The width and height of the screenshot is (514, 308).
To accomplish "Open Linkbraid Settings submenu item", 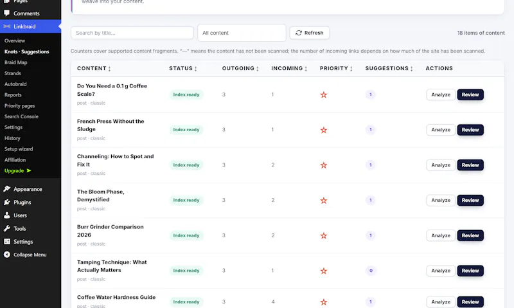I will point(13,127).
